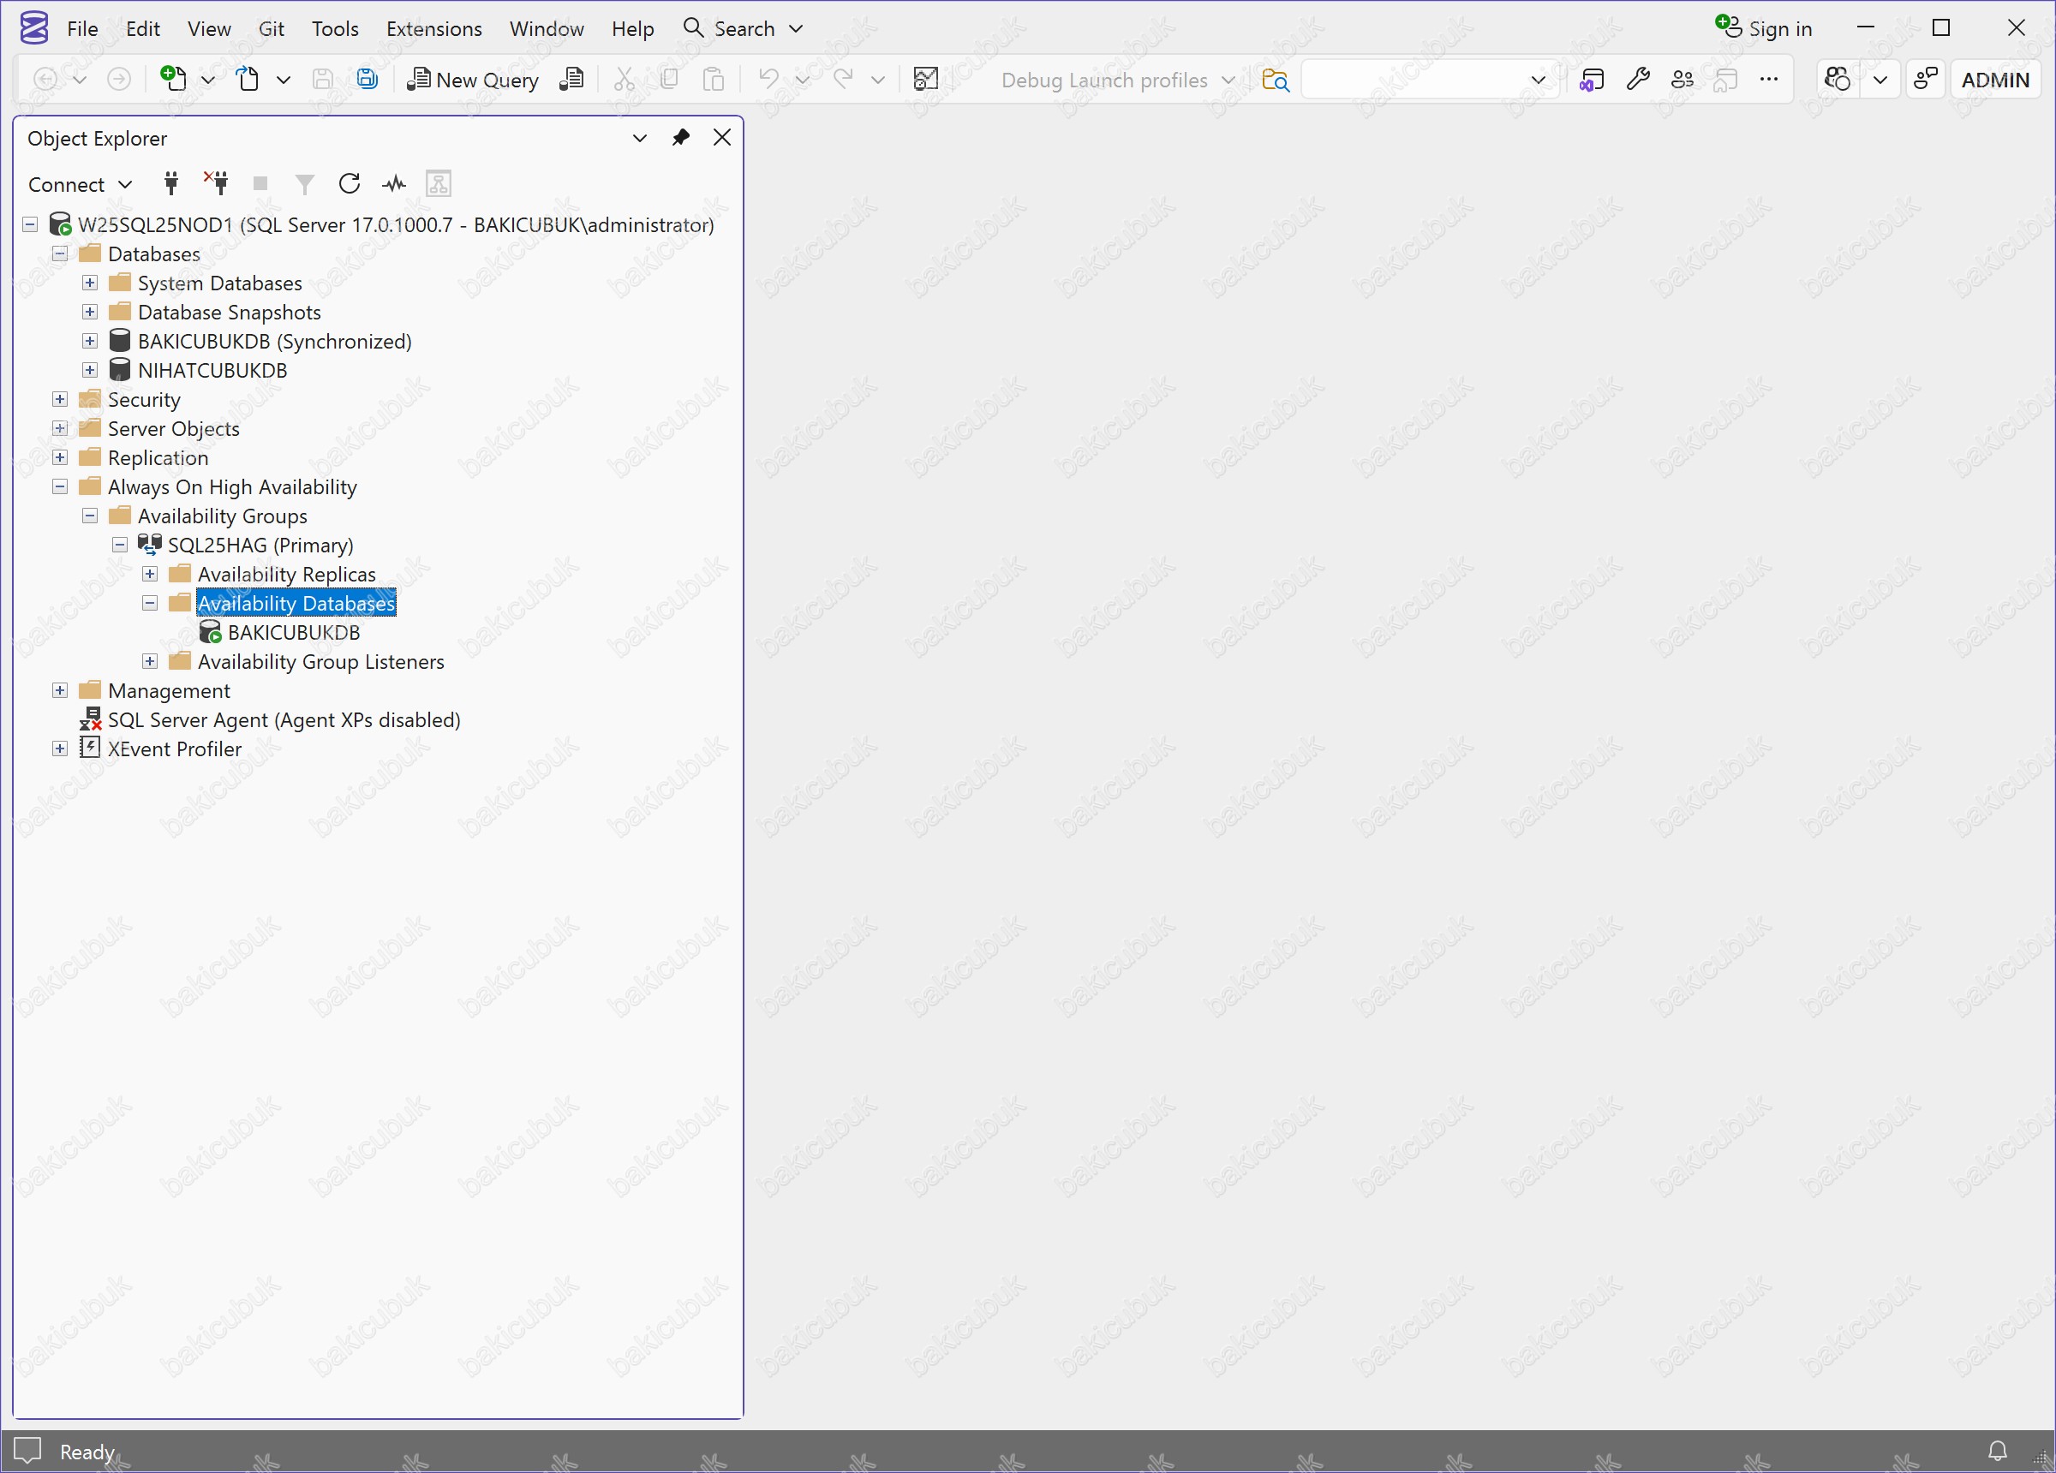
Task: Click the notifications bell in status bar
Action: click(x=1997, y=1451)
